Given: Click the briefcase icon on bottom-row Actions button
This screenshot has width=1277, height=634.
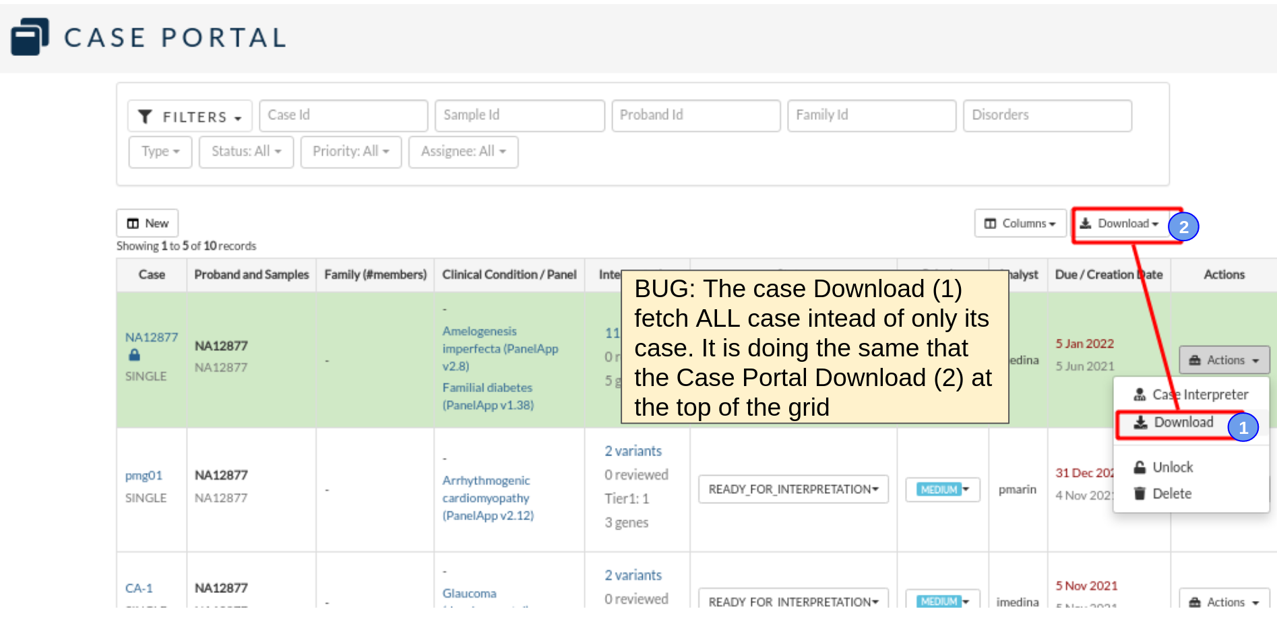Looking at the screenshot, I should point(1195,602).
